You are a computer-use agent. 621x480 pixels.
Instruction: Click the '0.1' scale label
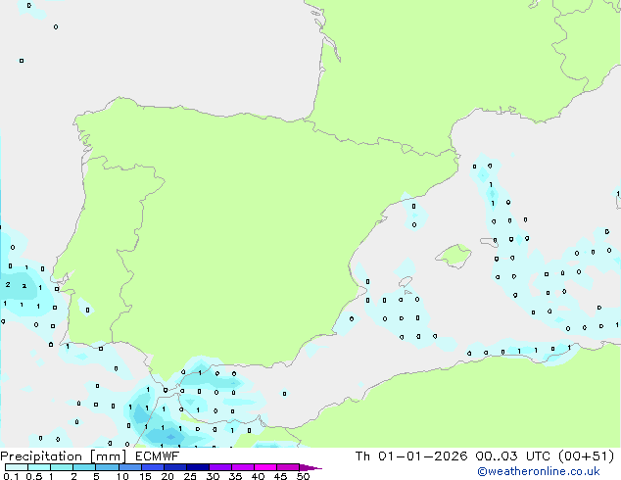11,476
